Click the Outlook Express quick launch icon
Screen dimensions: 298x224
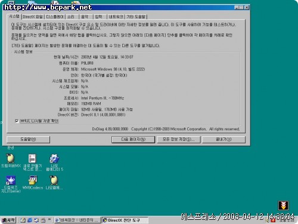point(36,220)
